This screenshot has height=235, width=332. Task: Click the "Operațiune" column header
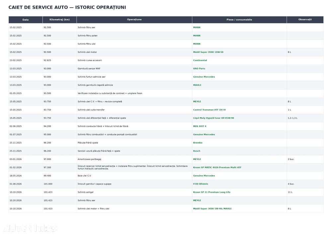(x=134, y=20)
